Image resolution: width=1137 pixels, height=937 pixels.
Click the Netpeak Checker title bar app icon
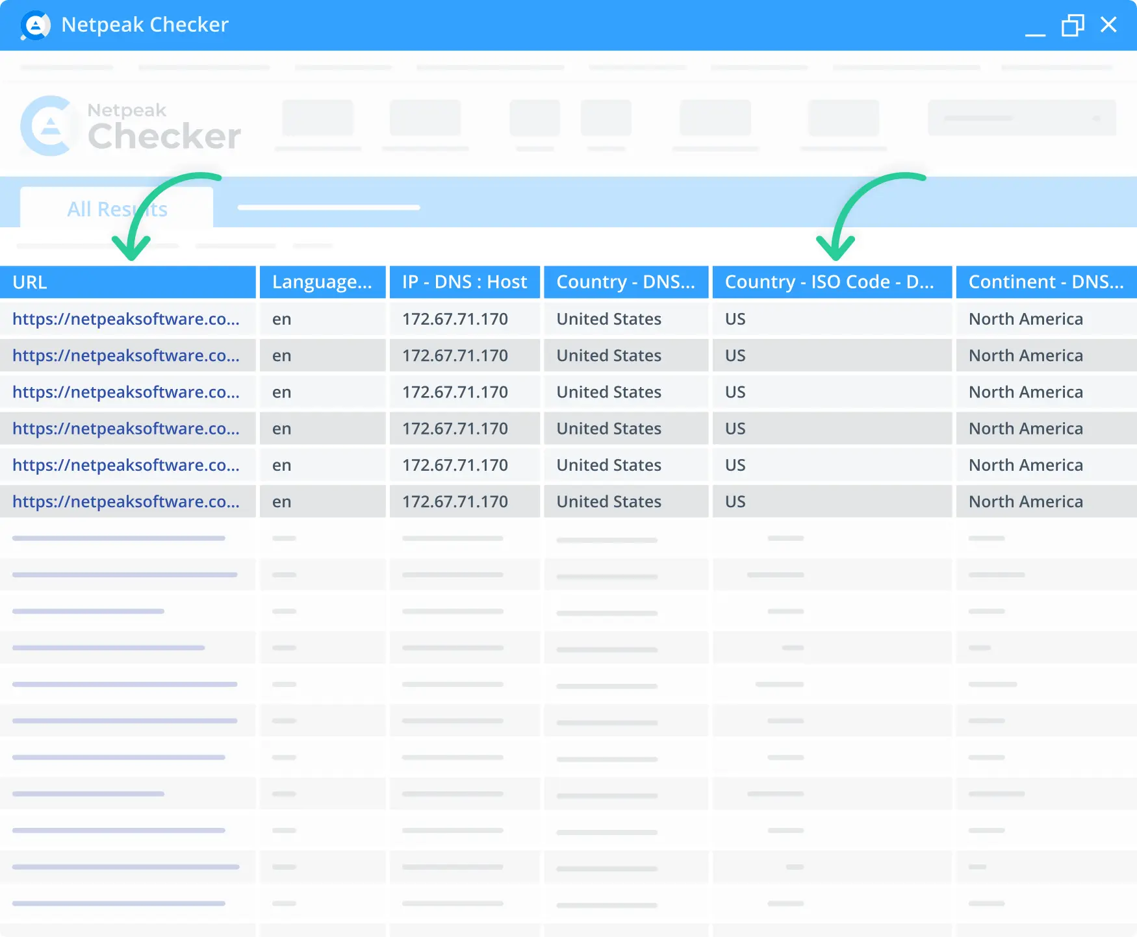[35, 25]
